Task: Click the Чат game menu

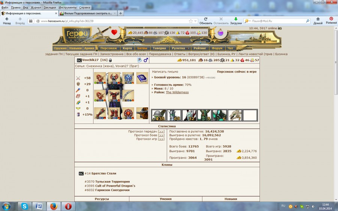Action: click(231, 48)
